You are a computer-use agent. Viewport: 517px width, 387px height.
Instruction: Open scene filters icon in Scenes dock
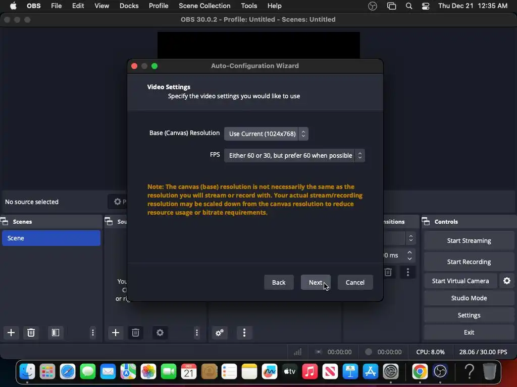pos(56,333)
